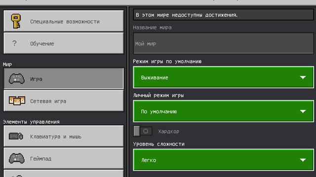Click the golden key accessibility icon

click(16, 21)
